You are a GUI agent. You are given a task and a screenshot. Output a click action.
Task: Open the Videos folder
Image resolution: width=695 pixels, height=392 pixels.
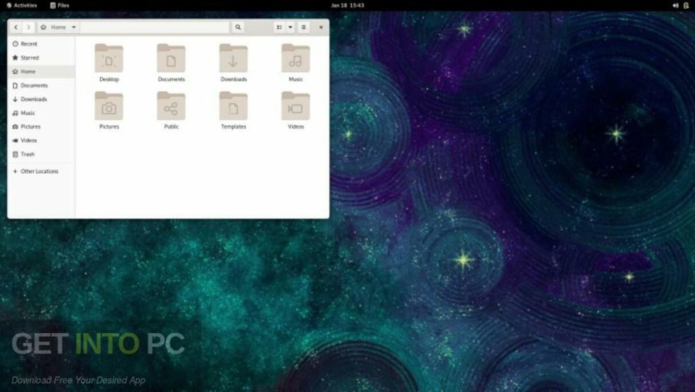(x=295, y=107)
